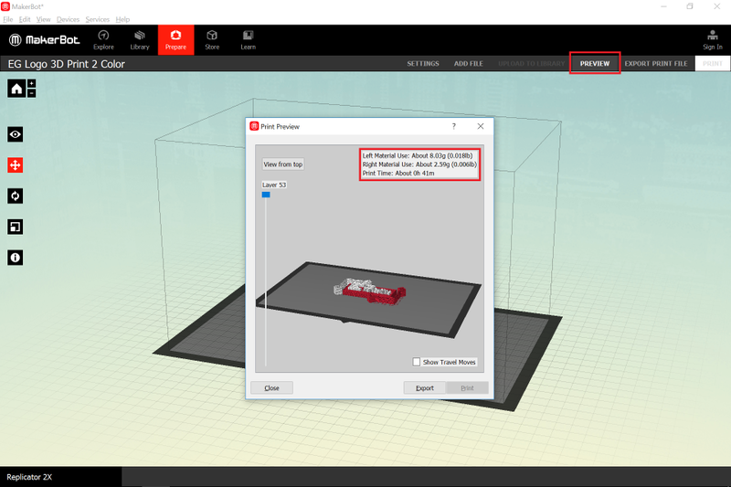
Task: Open the object info tool
Action: point(16,258)
